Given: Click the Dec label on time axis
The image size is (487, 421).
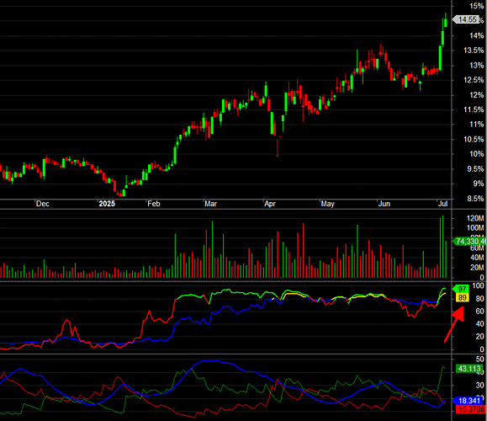Looking at the screenshot, I should point(42,204).
